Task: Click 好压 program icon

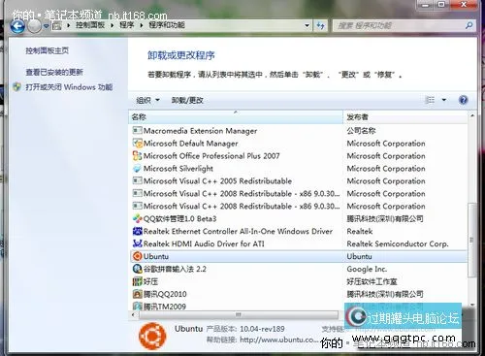Action: [x=137, y=281]
